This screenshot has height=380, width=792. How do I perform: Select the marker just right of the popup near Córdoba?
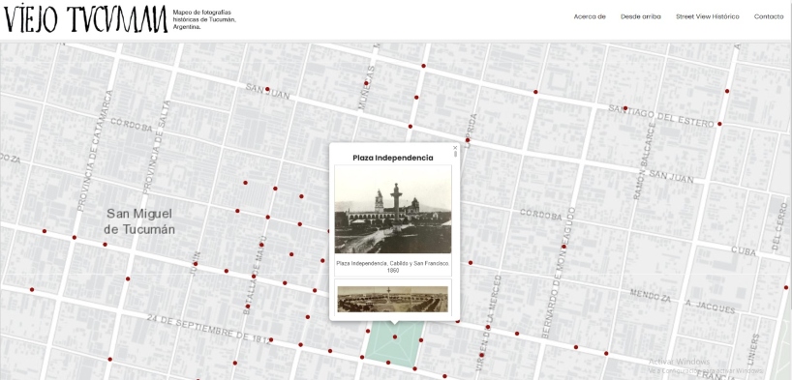[x=471, y=263]
